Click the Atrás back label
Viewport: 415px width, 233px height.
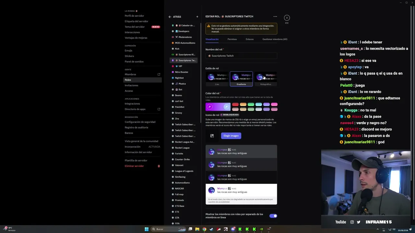[x=177, y=17]
